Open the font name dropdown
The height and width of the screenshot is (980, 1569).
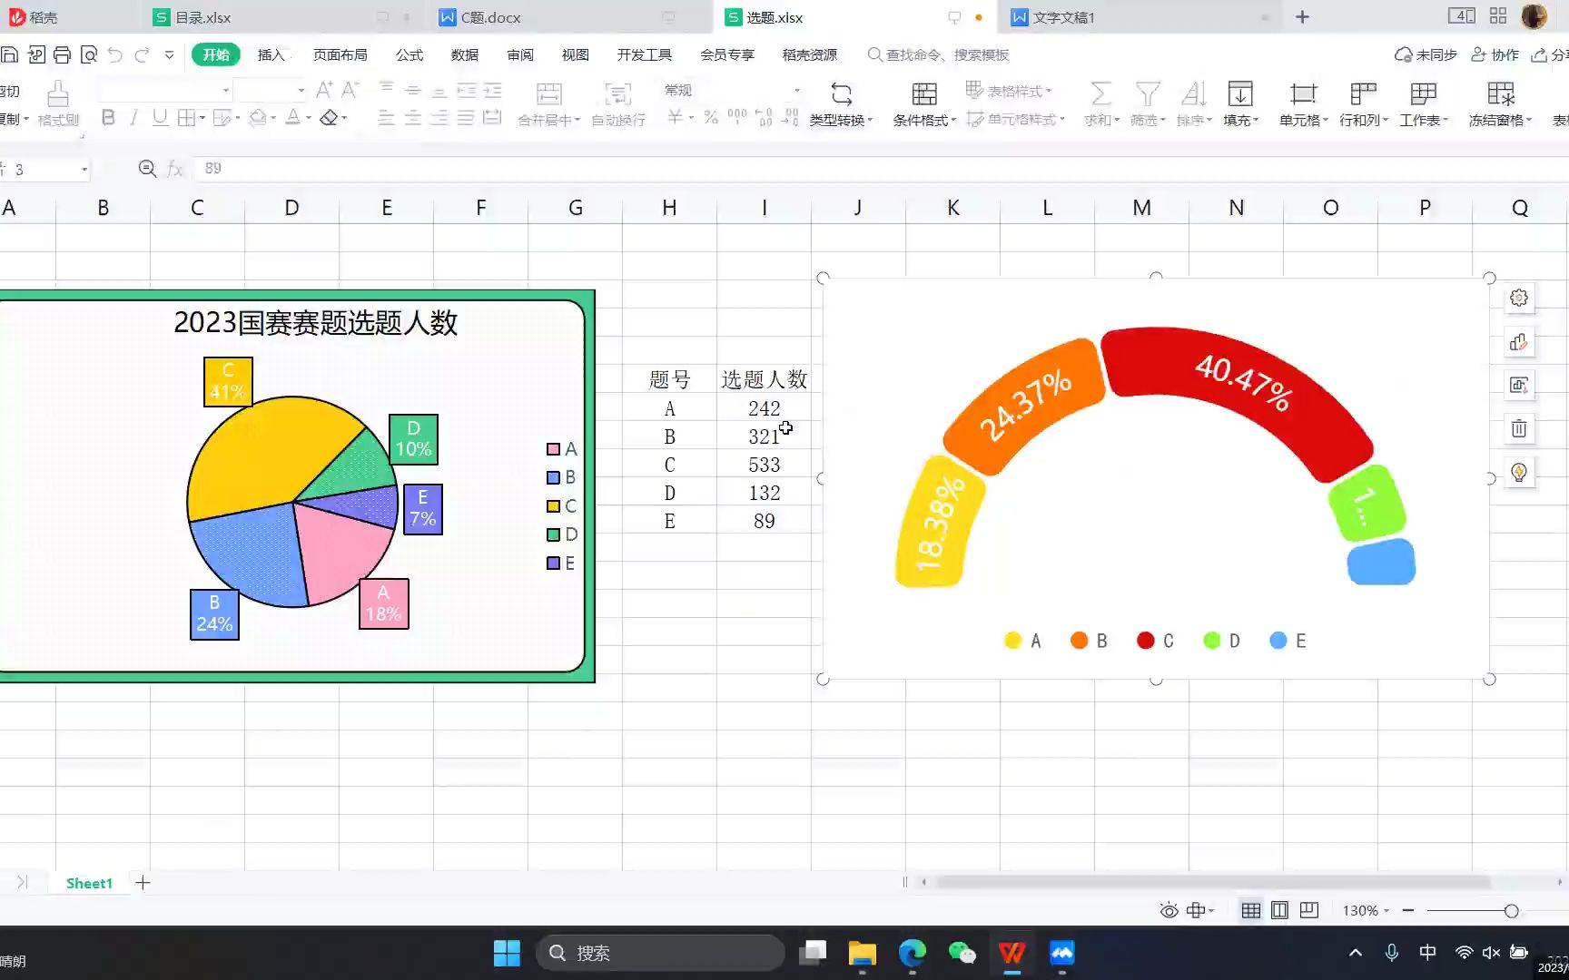pyautogui.click(x=225, y=90)
